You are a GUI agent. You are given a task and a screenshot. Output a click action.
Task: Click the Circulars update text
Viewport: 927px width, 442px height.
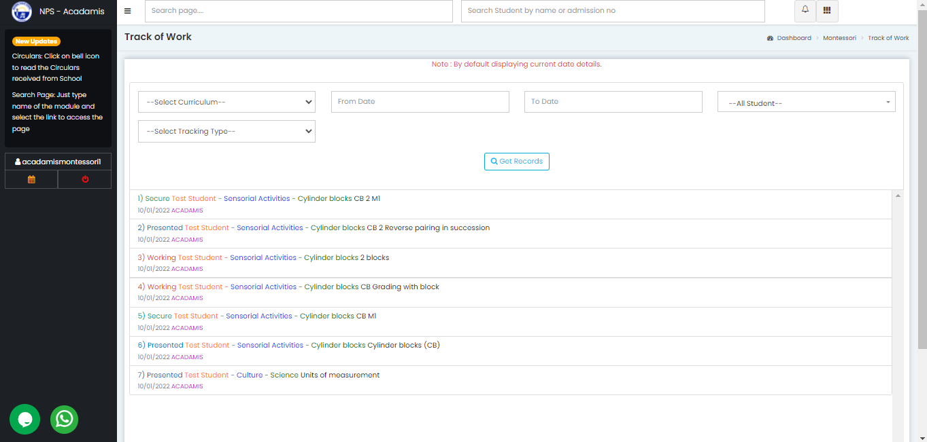click(56, 67)
